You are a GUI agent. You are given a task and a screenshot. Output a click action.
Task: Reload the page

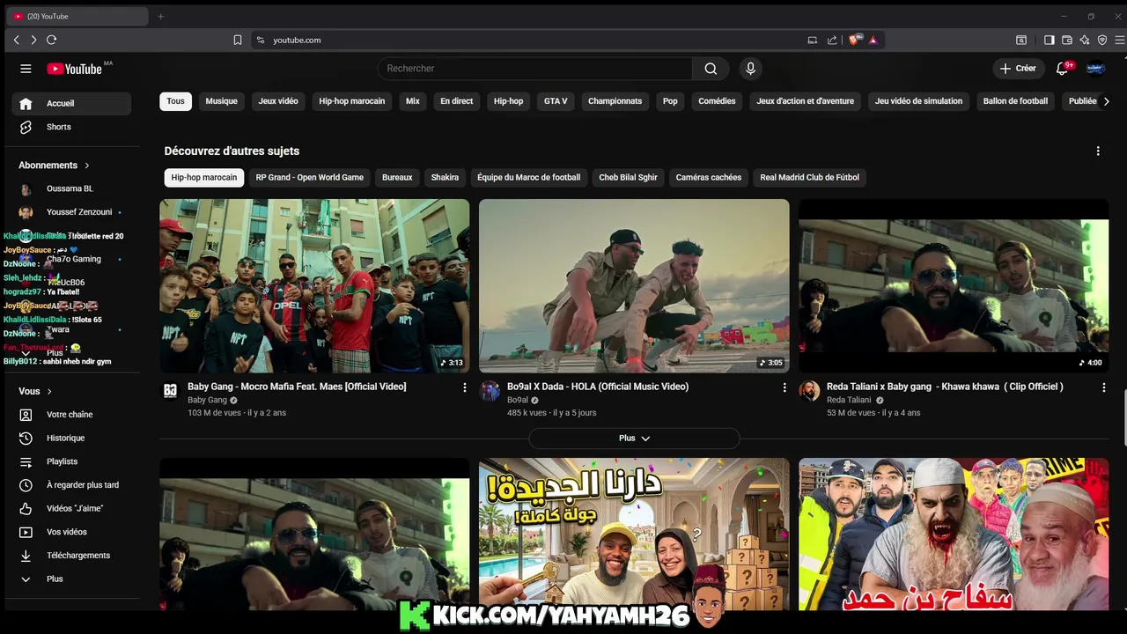[51, 40]
